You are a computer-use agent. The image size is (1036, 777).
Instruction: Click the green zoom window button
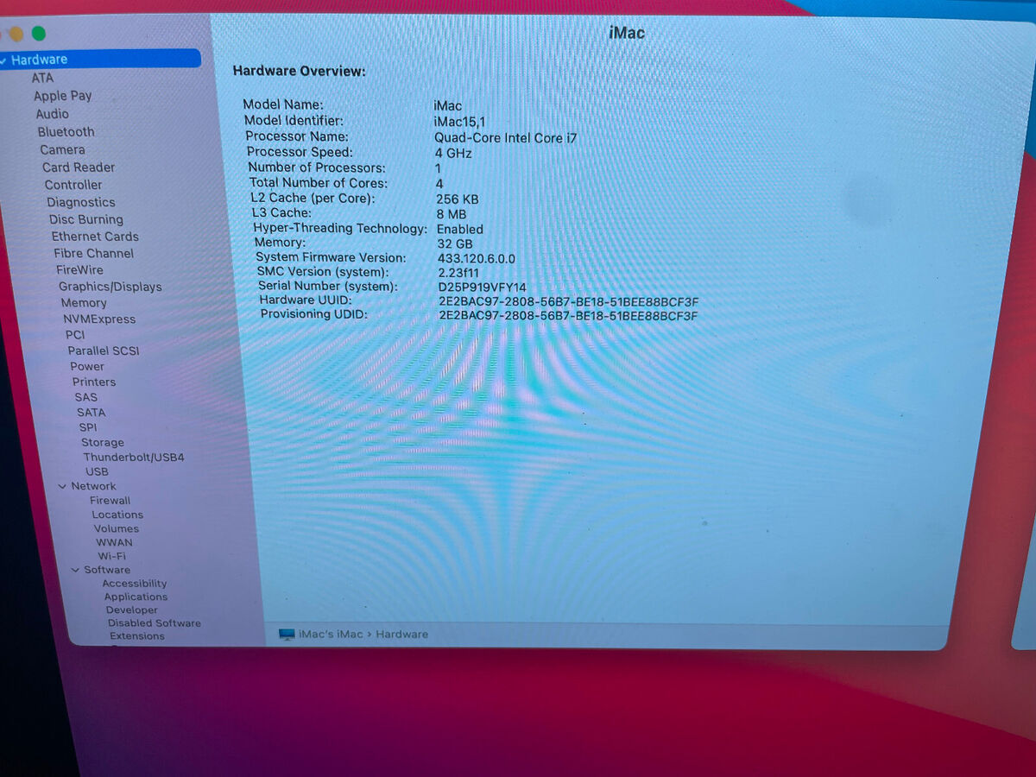tap(39, 34)
